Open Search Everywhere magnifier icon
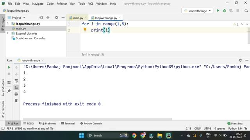Image resolution: width=250 pixels, height=140 pixels. coord(246,10)
